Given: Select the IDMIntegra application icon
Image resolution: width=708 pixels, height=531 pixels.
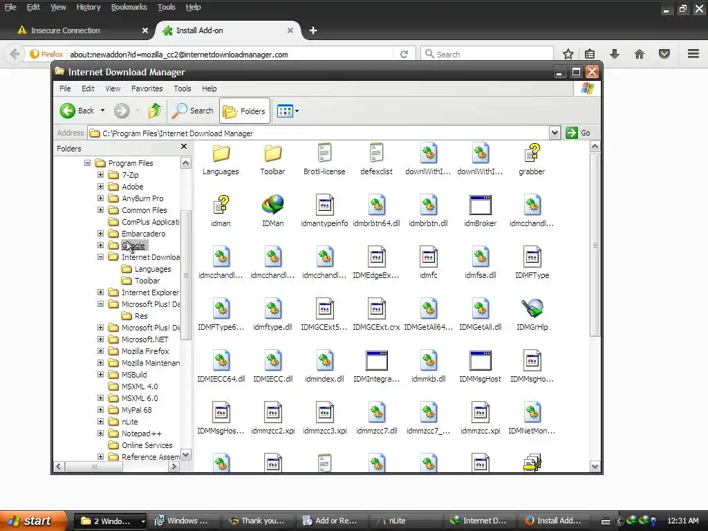Looking at the screenshot, I should pyautogui.click(x=376, y=360).
